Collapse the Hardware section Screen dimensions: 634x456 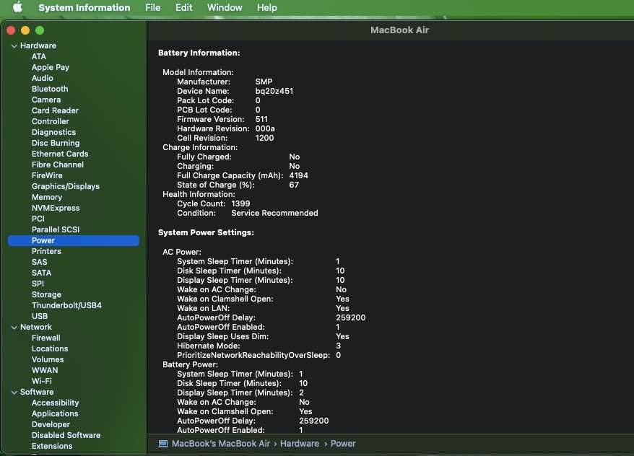pyautogui.click(x=14, y=46)
